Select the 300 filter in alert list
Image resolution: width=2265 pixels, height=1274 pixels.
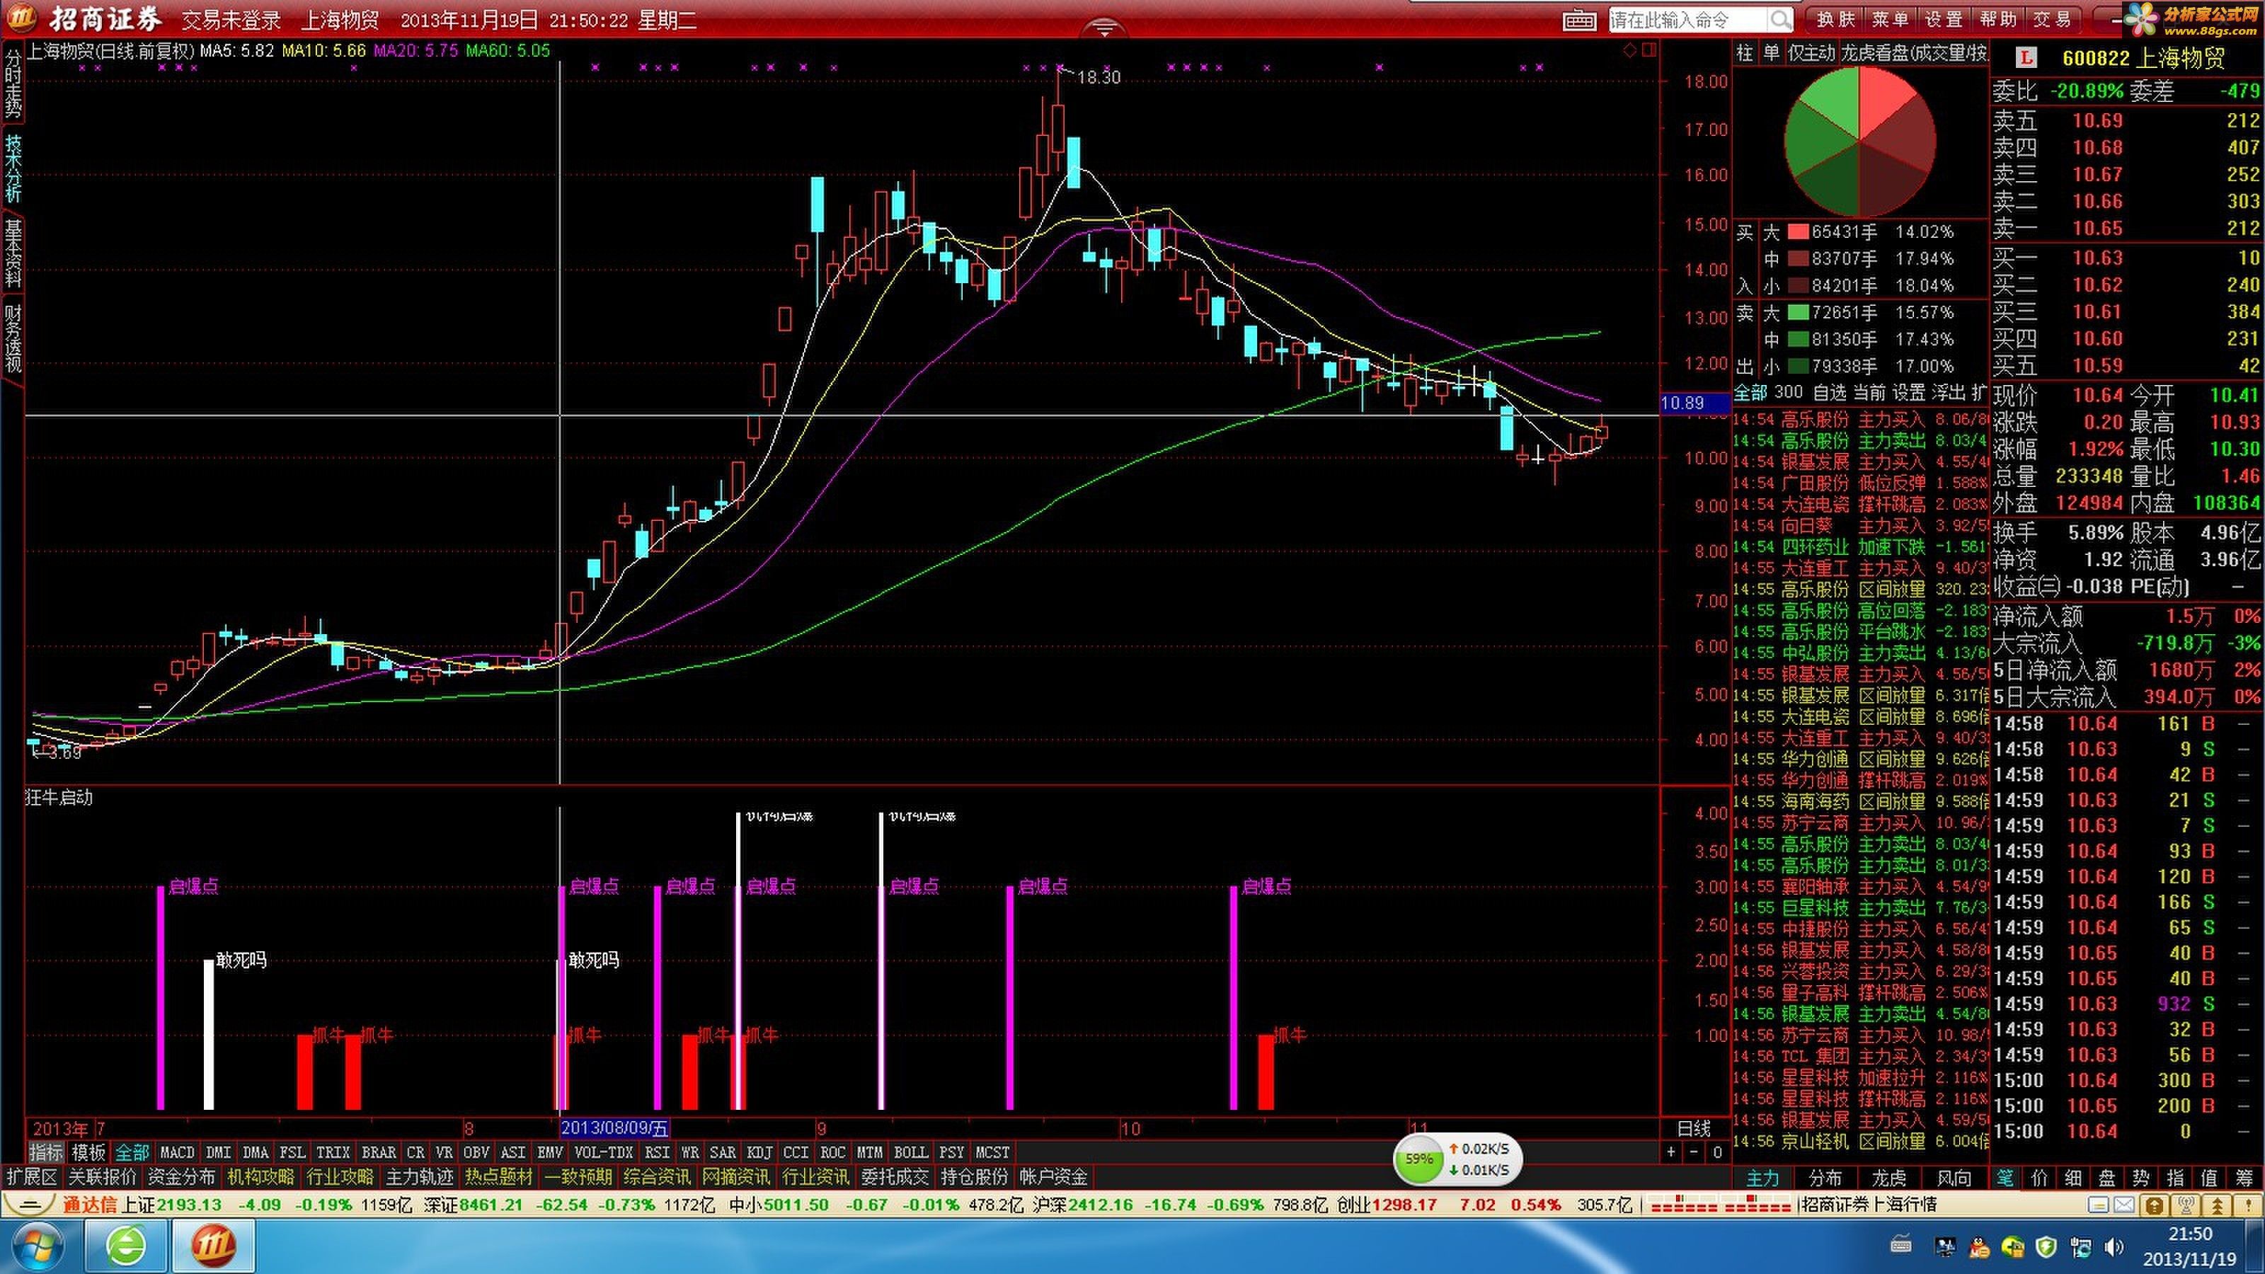click(1789, 392)
